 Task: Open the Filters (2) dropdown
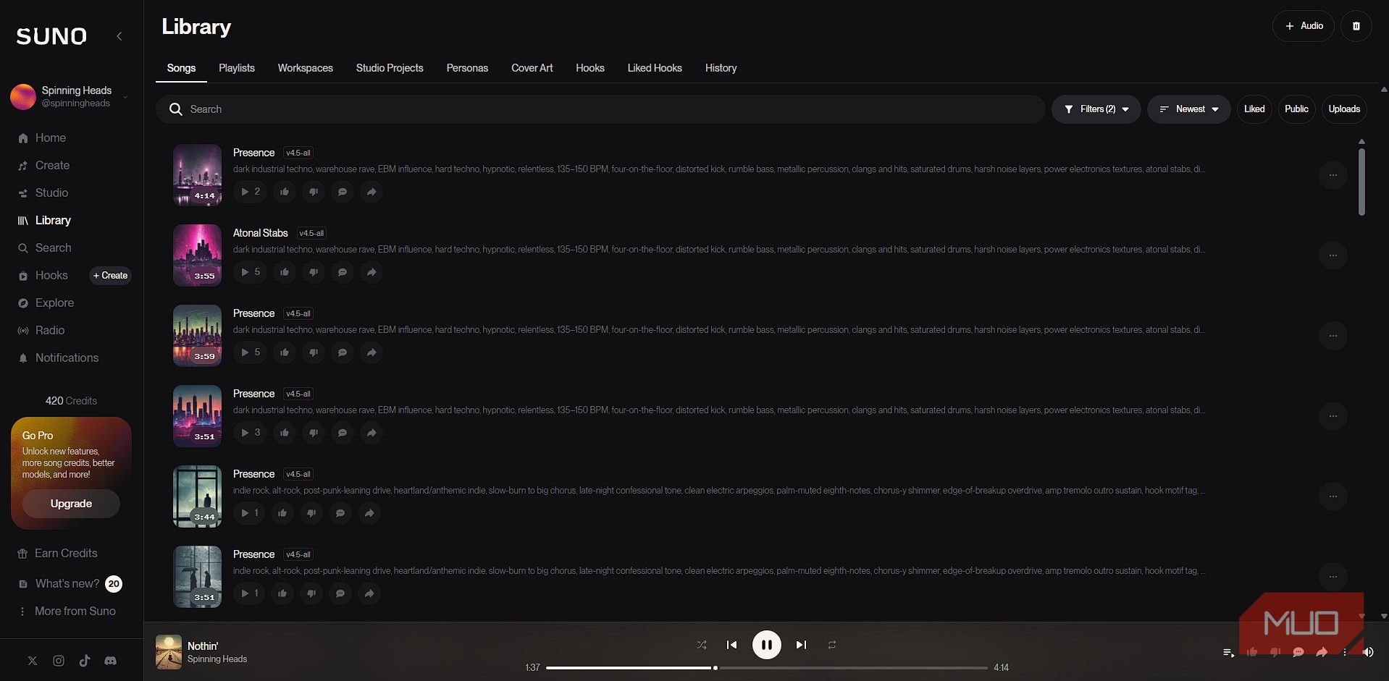coord(1096,109)
